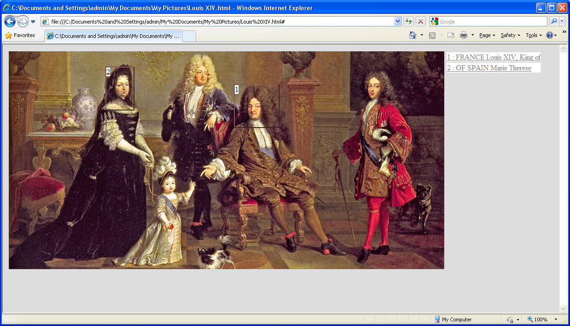Expand the Home button dropdown arrow
This screenshot has height=326, width=570.
[x=422, y=35]
